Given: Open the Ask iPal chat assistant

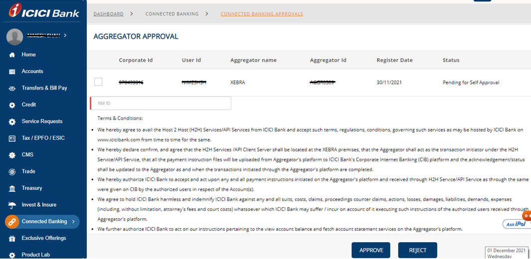Looking at the screenshot, I should coord(516,223).
